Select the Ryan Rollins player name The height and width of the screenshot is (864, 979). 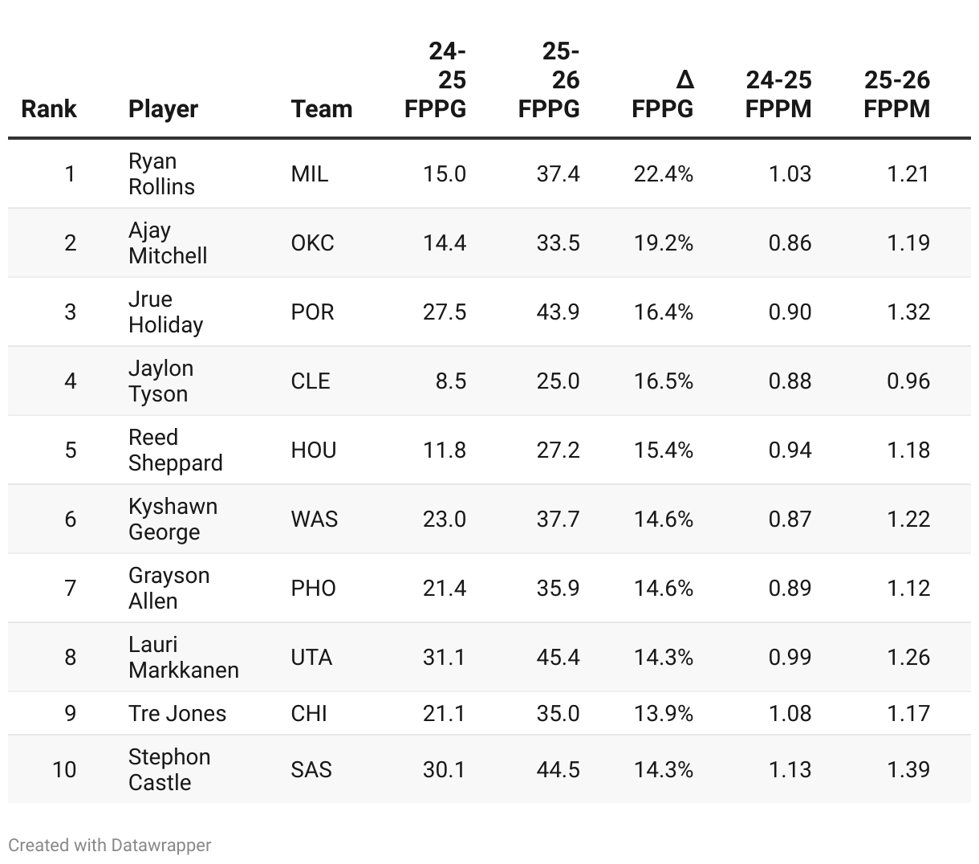click(161, 173)
